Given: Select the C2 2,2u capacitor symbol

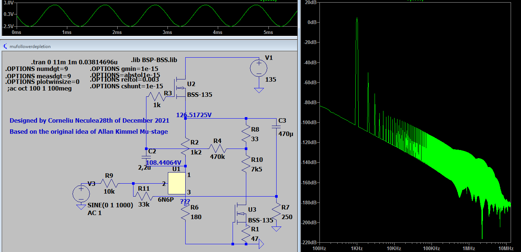Looking at the screenshot, I should pyautogui.click(x=146, y=157).
